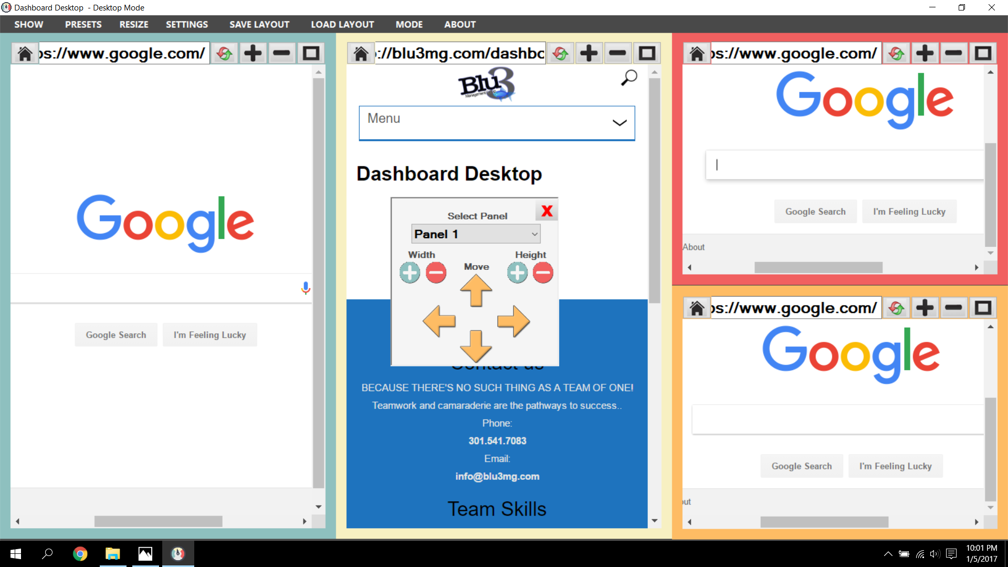This screenshot has height=567, width=1008.
Task: Click horizontal scrollbar thumb in red panel
Action: pos(818,267)
